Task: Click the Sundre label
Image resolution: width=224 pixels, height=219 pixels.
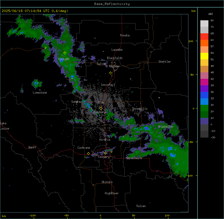Action: pyautogui.click(x=76, y=102)
